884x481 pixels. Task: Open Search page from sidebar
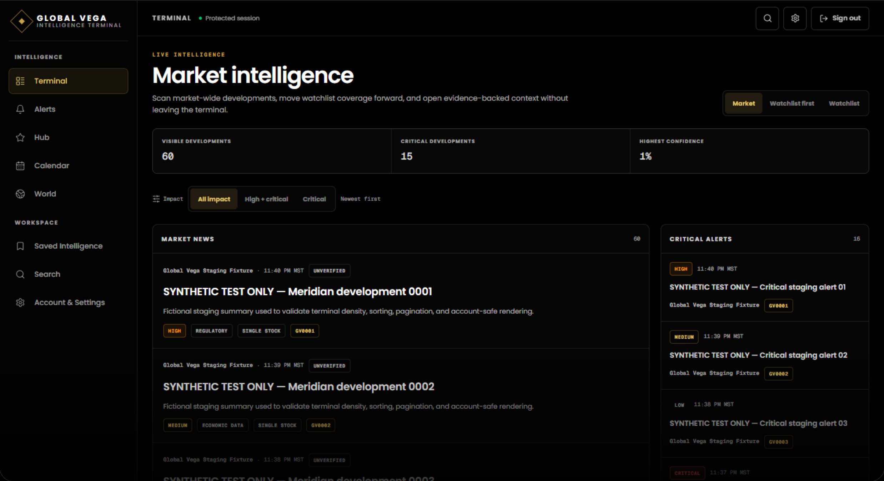click(68, 274)
